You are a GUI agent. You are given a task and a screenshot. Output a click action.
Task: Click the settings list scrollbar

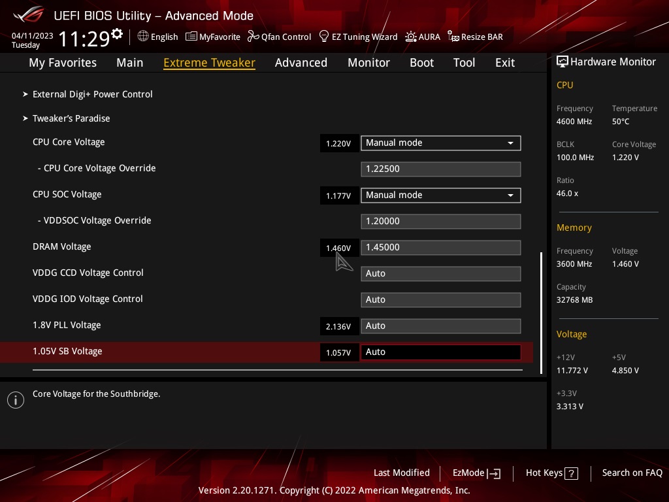542,313
